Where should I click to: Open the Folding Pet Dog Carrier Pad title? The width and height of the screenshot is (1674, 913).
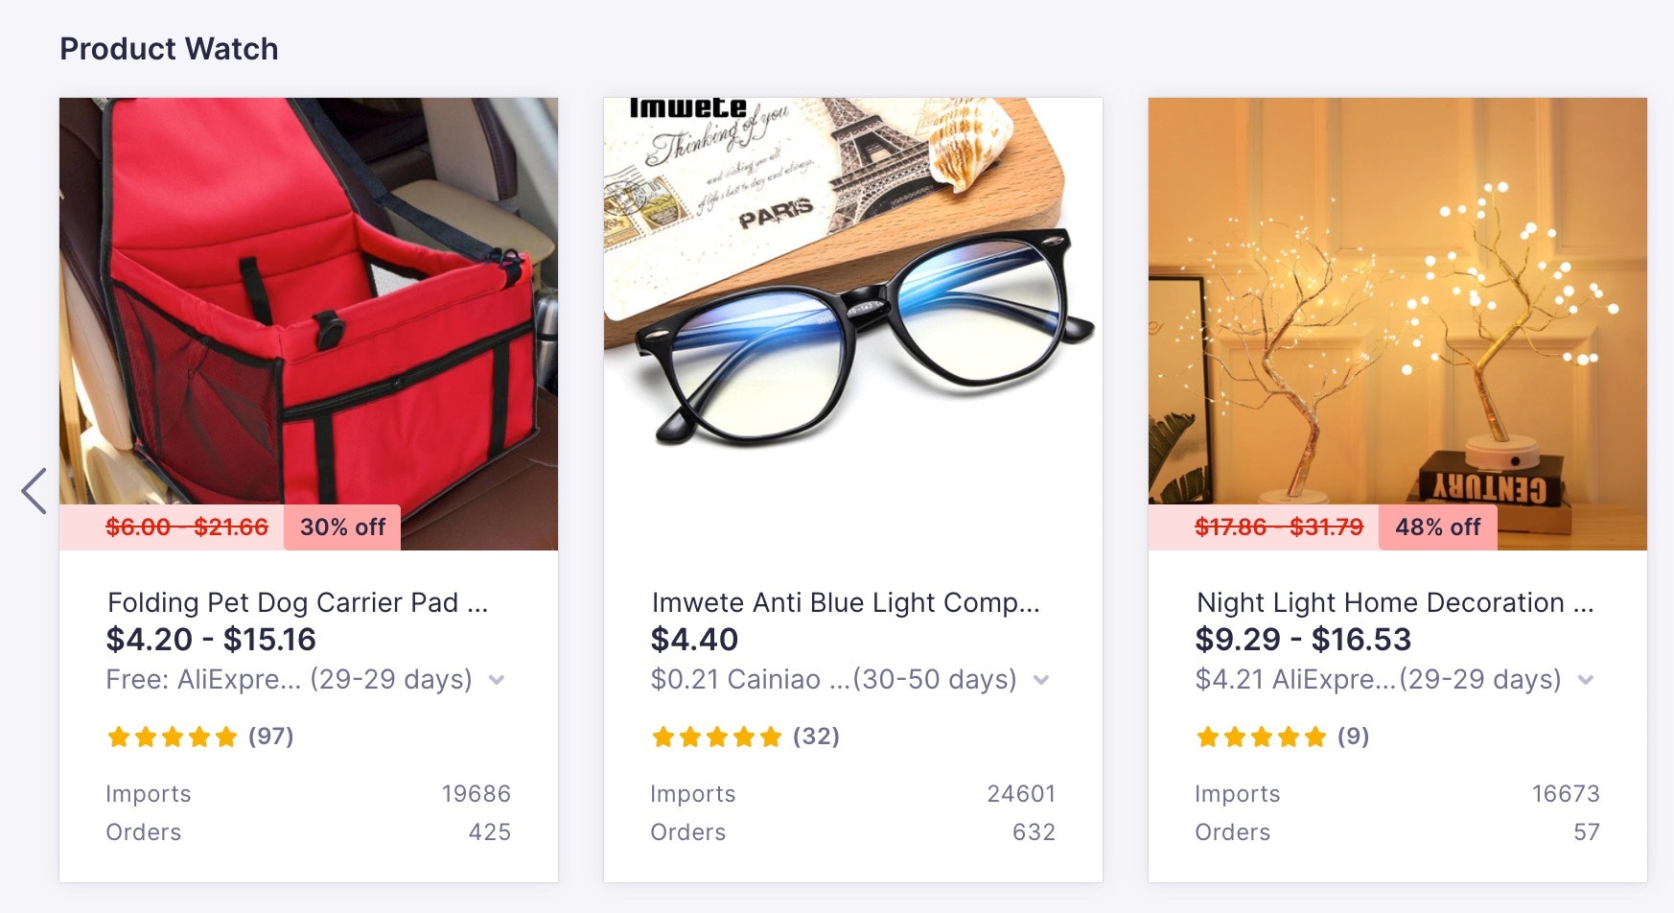tap(297, 602)
